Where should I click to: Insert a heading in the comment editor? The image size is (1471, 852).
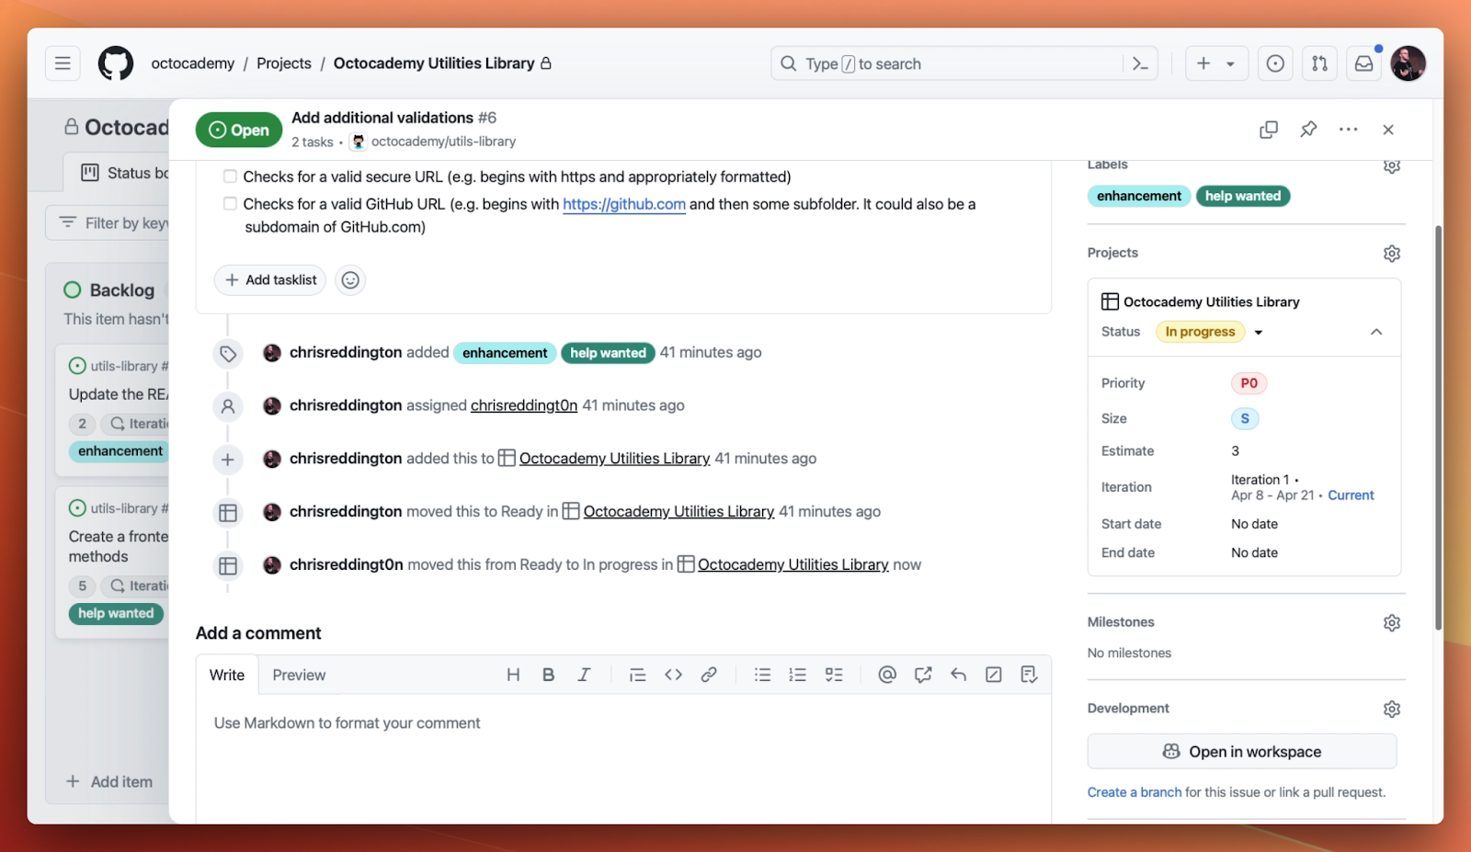pos(512,674)
